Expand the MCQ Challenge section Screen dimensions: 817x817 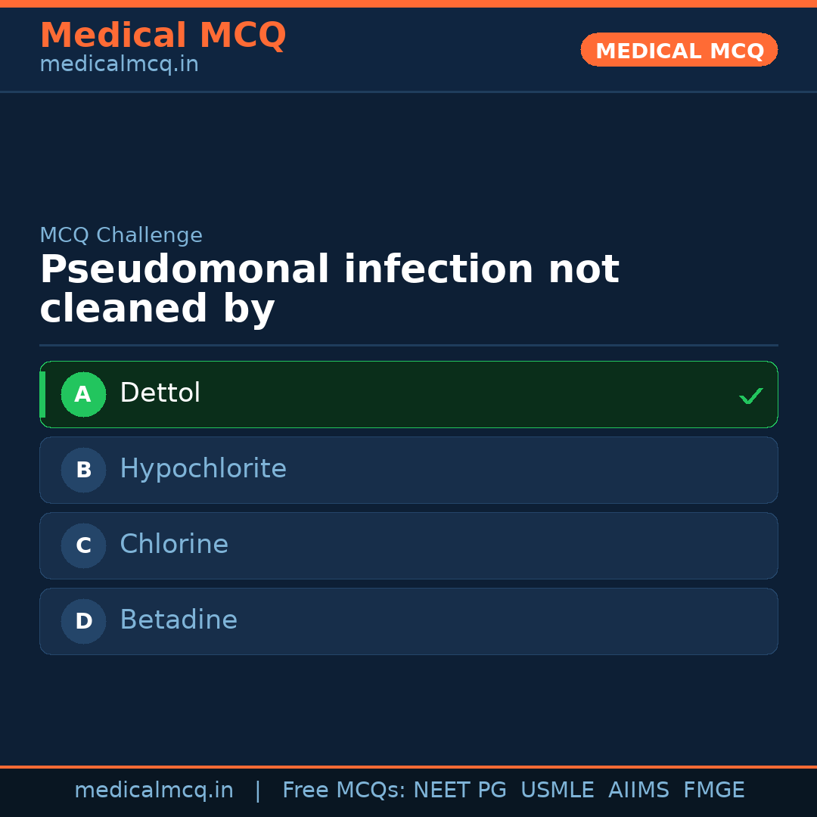pos(121,235)
